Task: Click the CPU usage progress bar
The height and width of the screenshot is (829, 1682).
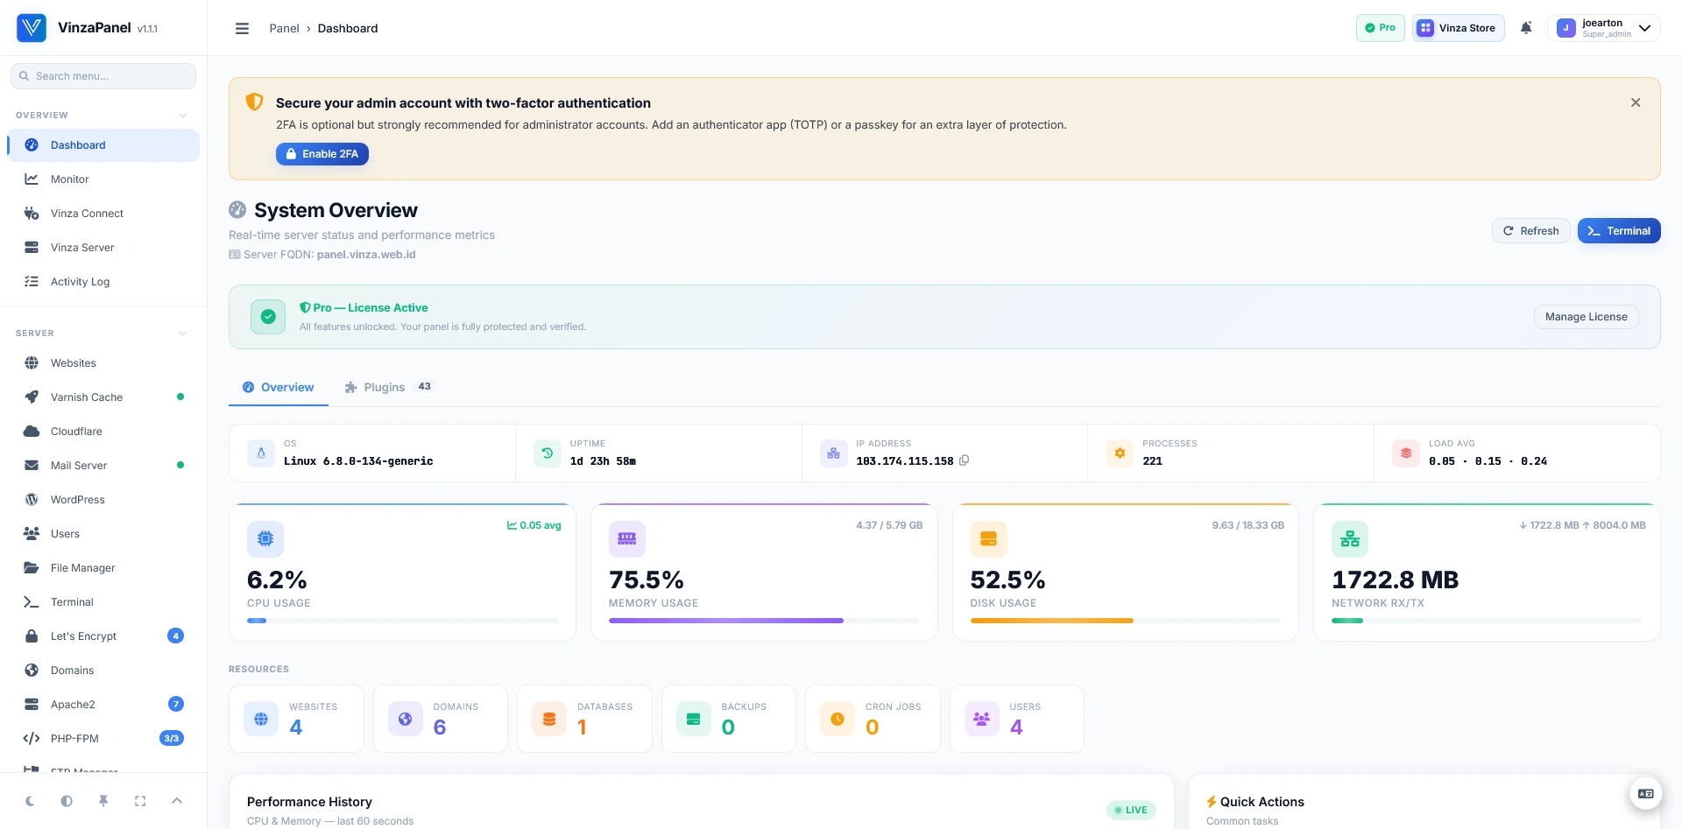Action: coord(402,621)
